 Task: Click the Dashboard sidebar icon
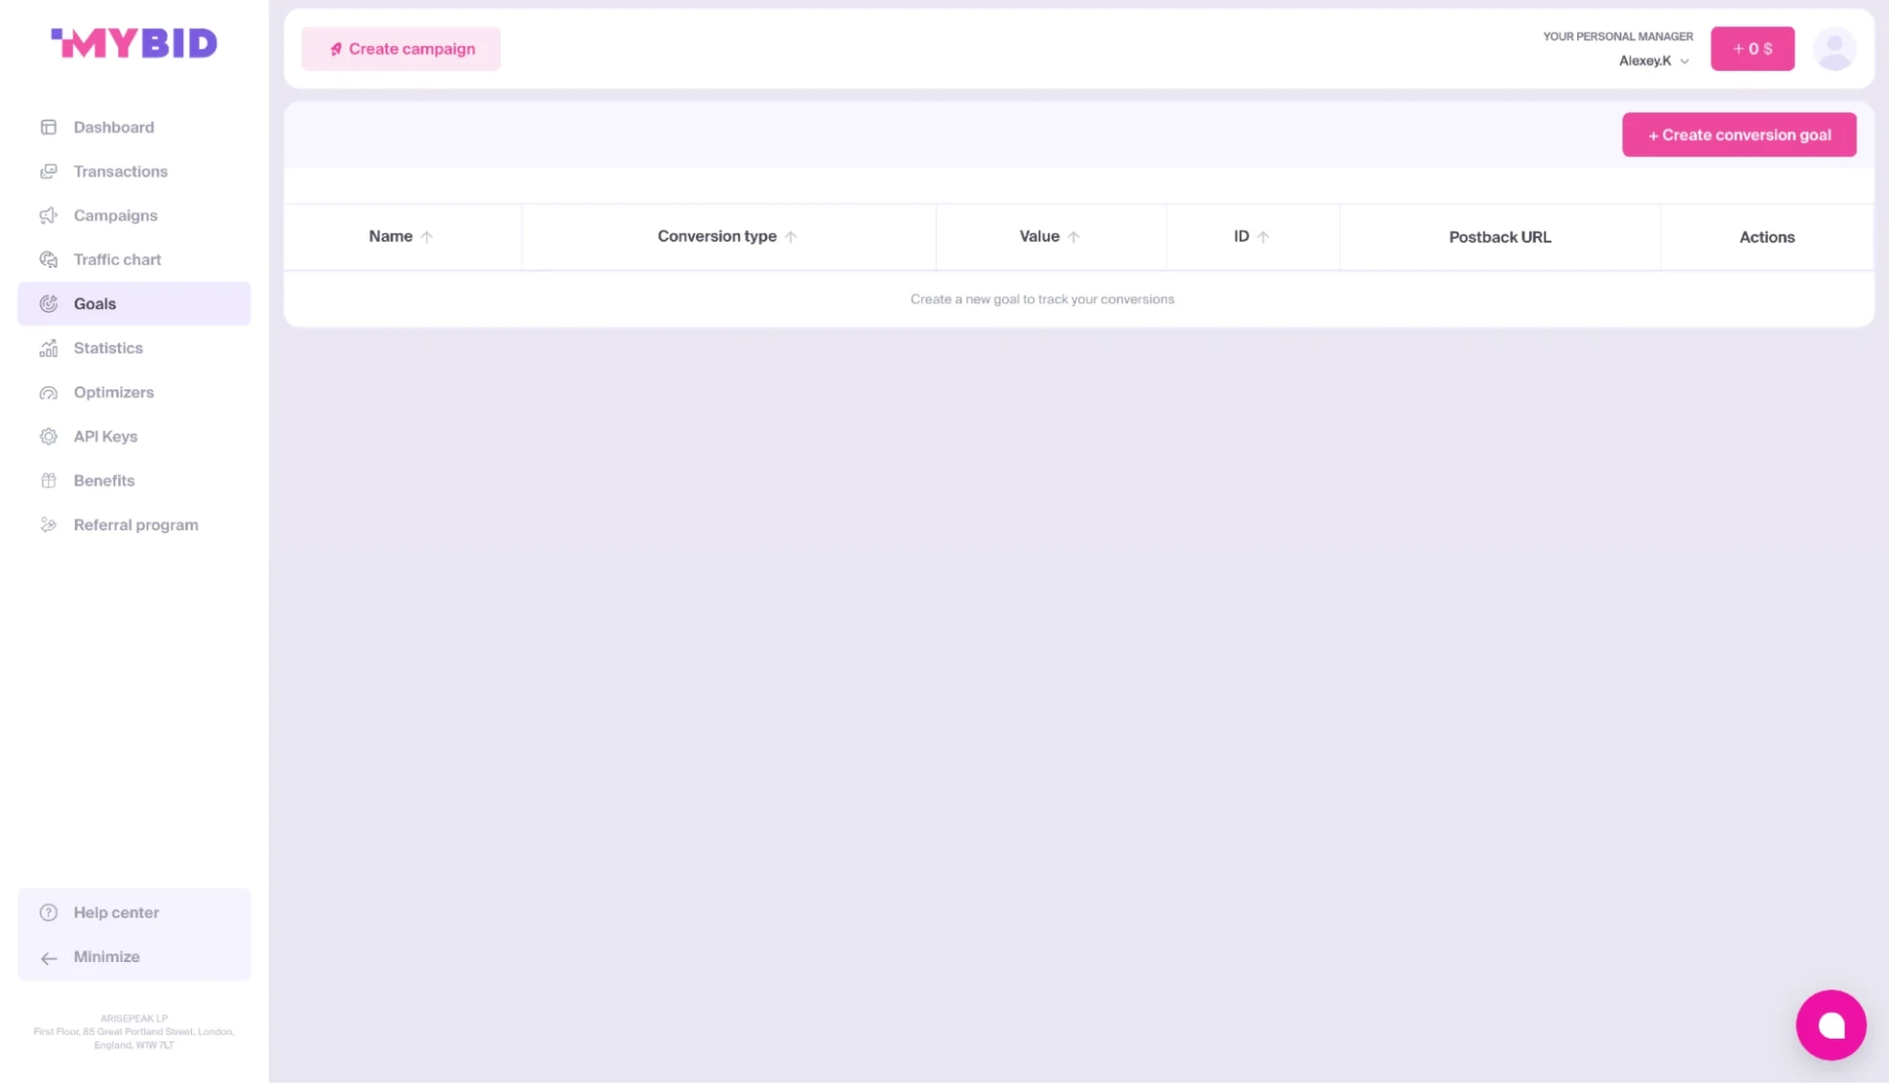coord(48,127)
